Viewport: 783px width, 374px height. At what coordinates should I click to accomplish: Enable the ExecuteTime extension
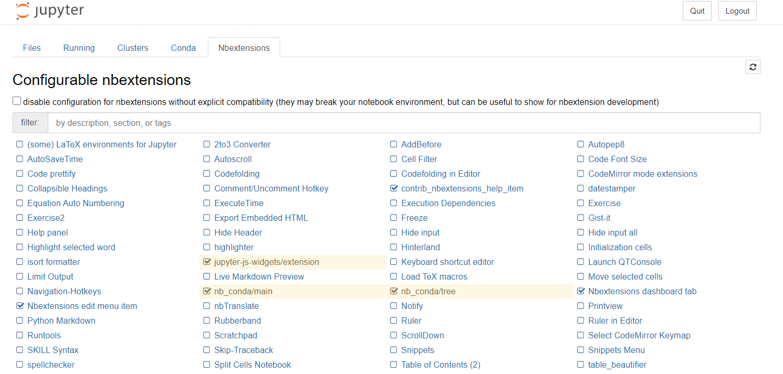click(206, 203)
